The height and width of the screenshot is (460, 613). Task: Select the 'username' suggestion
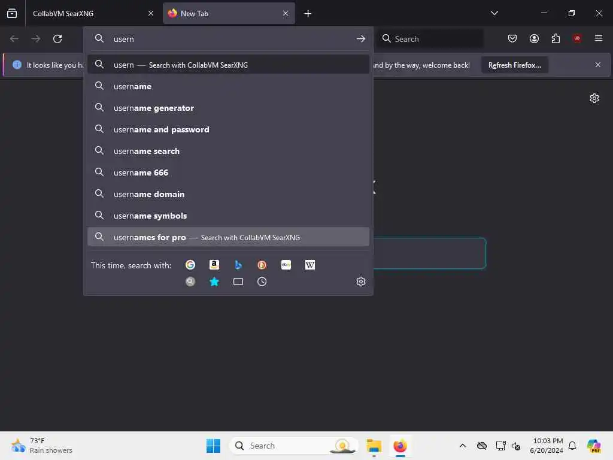point(228,86)
